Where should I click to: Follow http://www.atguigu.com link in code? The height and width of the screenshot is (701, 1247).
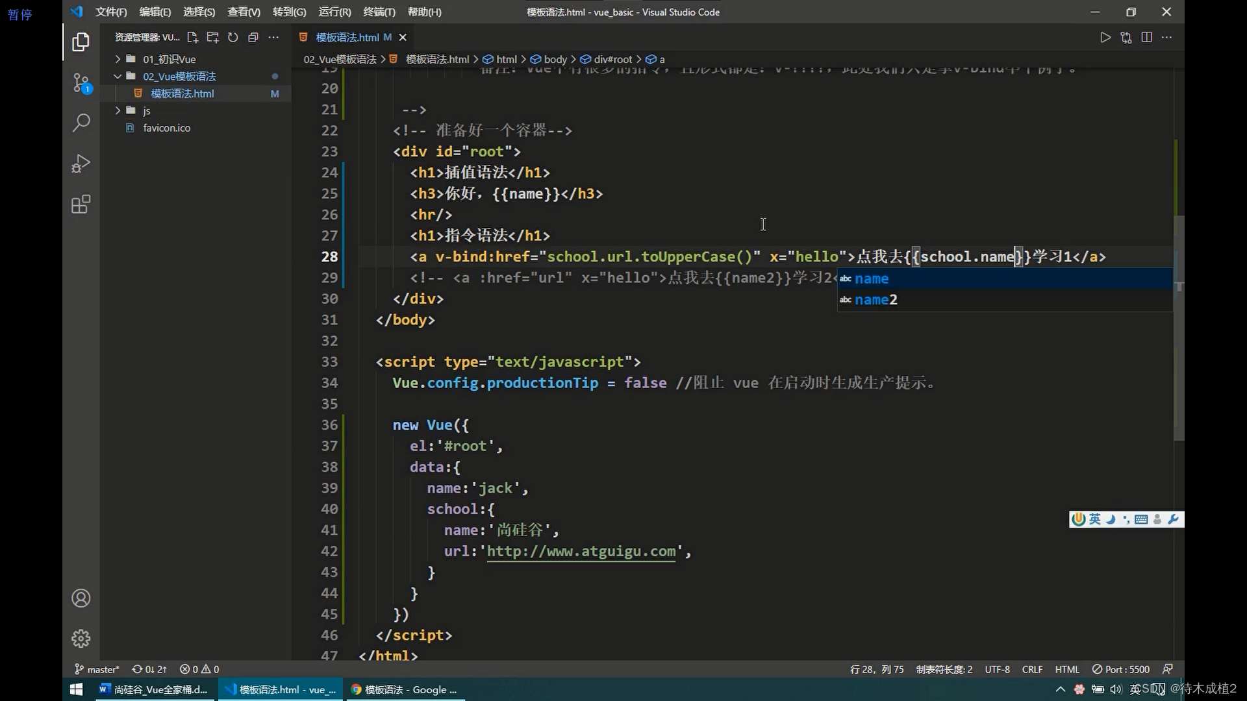click(x=581, y=551)
